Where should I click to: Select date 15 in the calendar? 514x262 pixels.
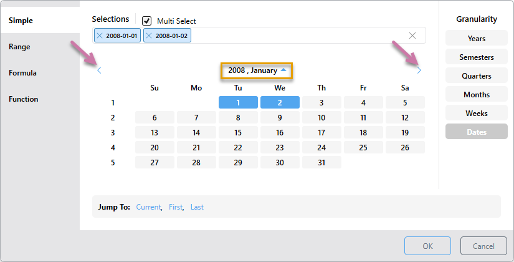click(238, 132)
